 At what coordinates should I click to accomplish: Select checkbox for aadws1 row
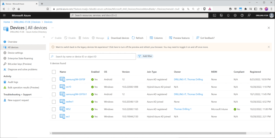pos(54,102)
